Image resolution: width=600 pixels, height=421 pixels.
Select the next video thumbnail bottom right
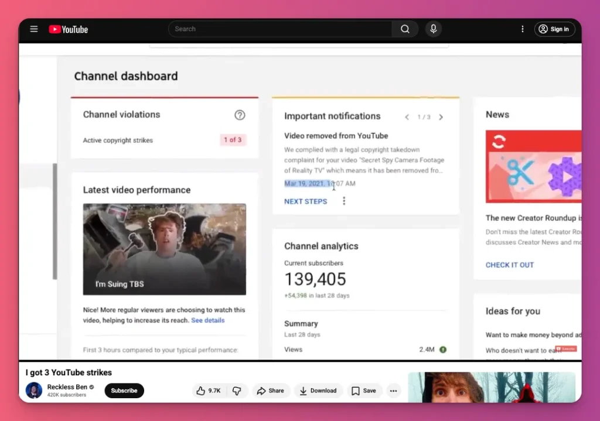pos(491,387)
